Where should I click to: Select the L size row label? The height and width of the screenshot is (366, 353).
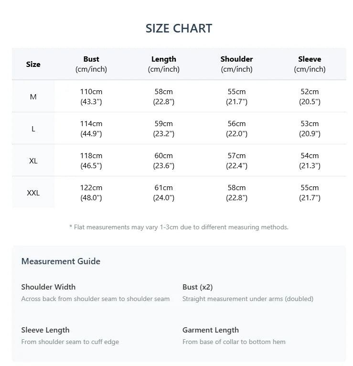pos(33,129)
